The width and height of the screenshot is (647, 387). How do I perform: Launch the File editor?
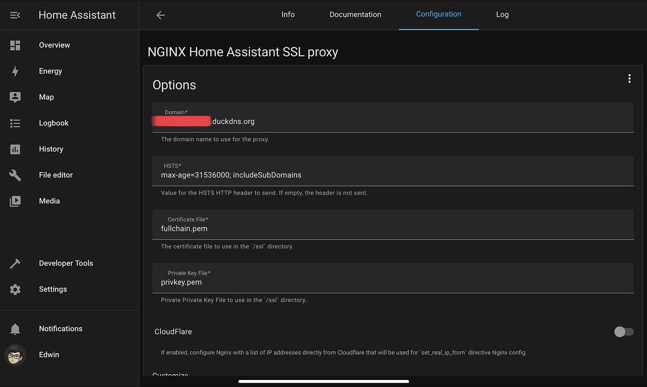[x=55, y=175]
